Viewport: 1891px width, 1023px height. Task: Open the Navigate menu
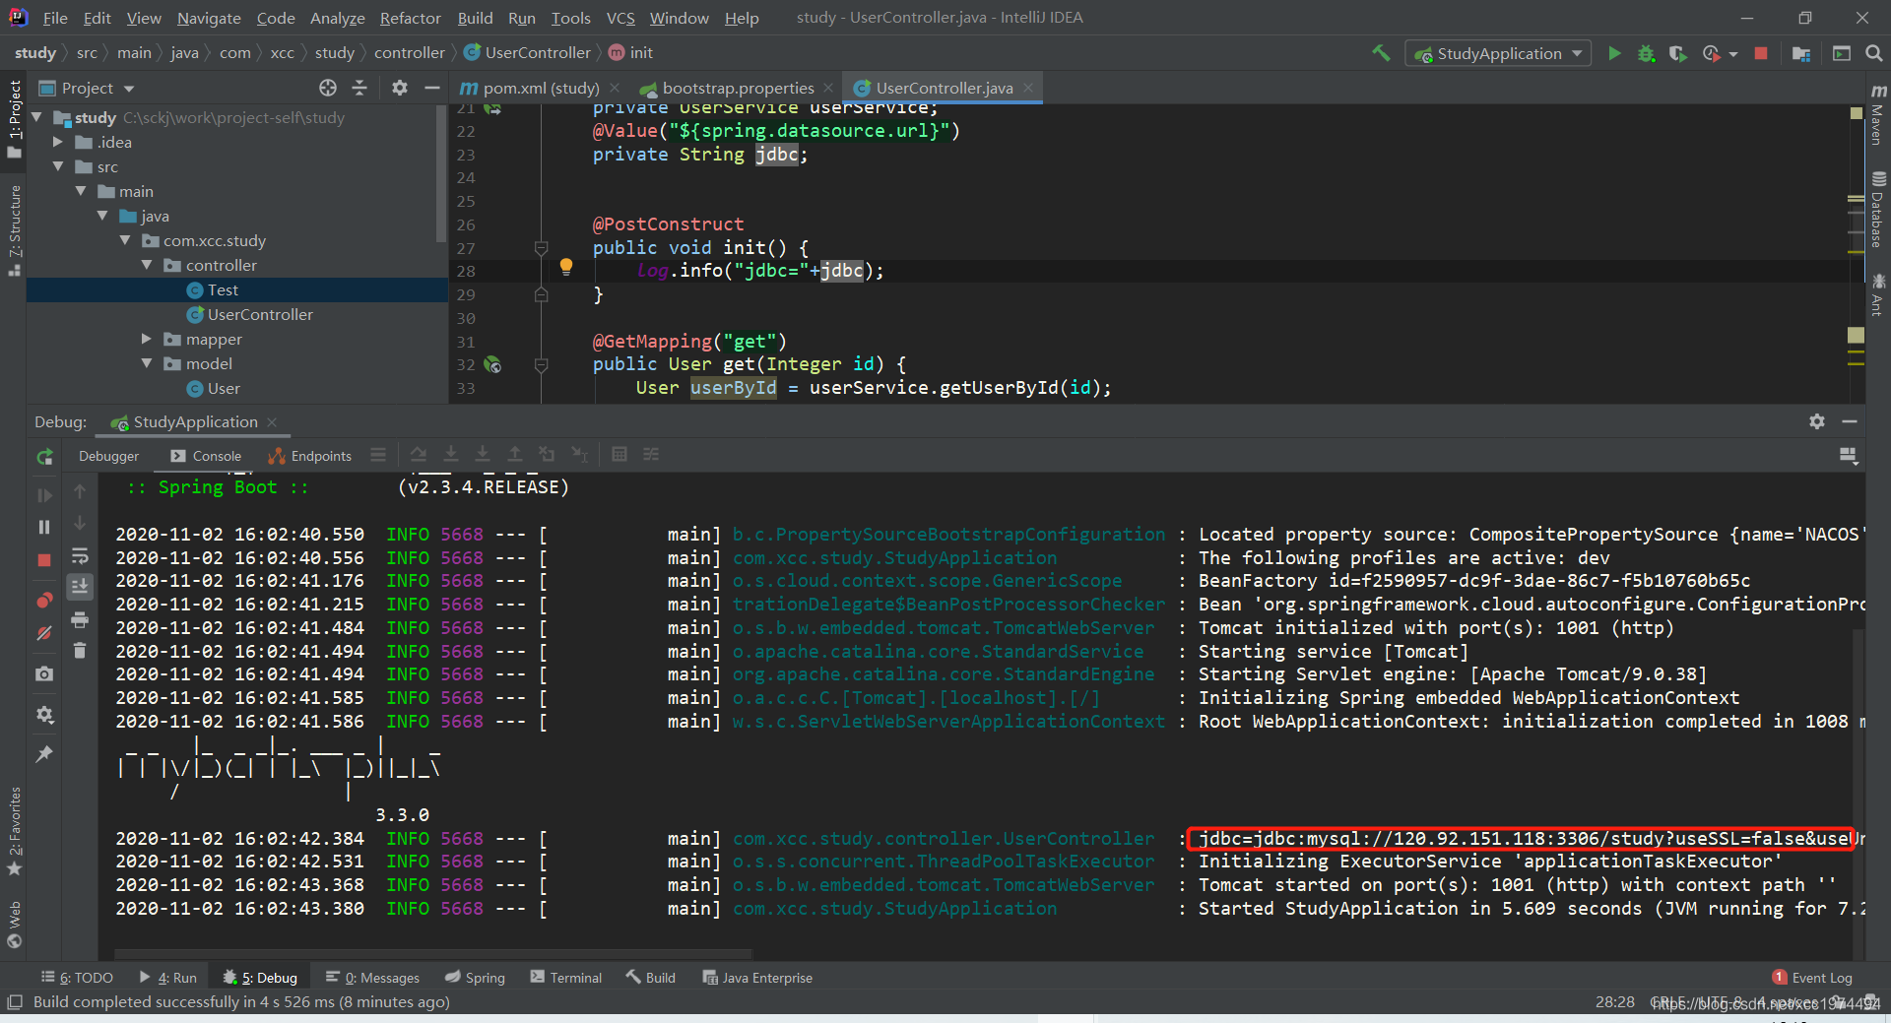click(209, 18)
